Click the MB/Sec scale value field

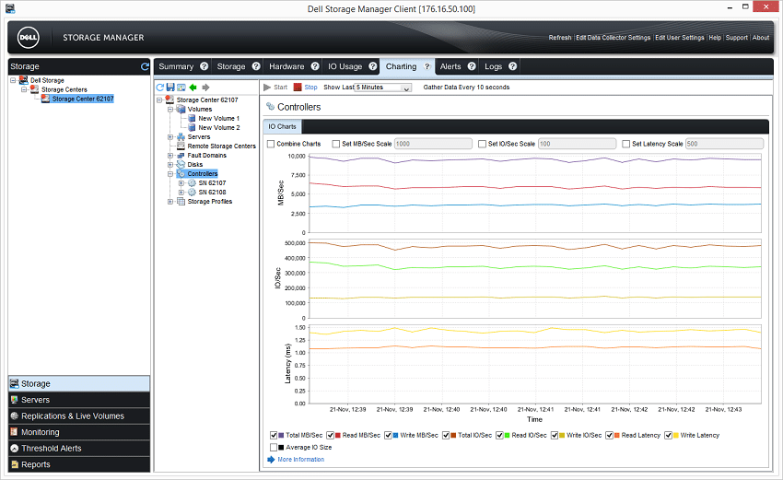[433, 144]
